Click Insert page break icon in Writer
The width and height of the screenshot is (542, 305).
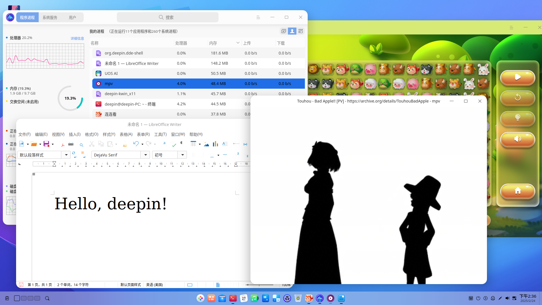236,144
